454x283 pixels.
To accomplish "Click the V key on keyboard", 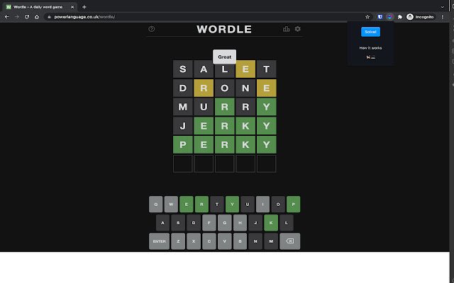I will [x=225, y=241].
